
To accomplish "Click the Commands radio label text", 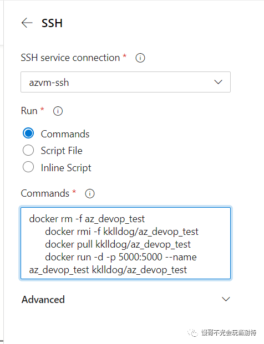I will (x=65, y=134).
